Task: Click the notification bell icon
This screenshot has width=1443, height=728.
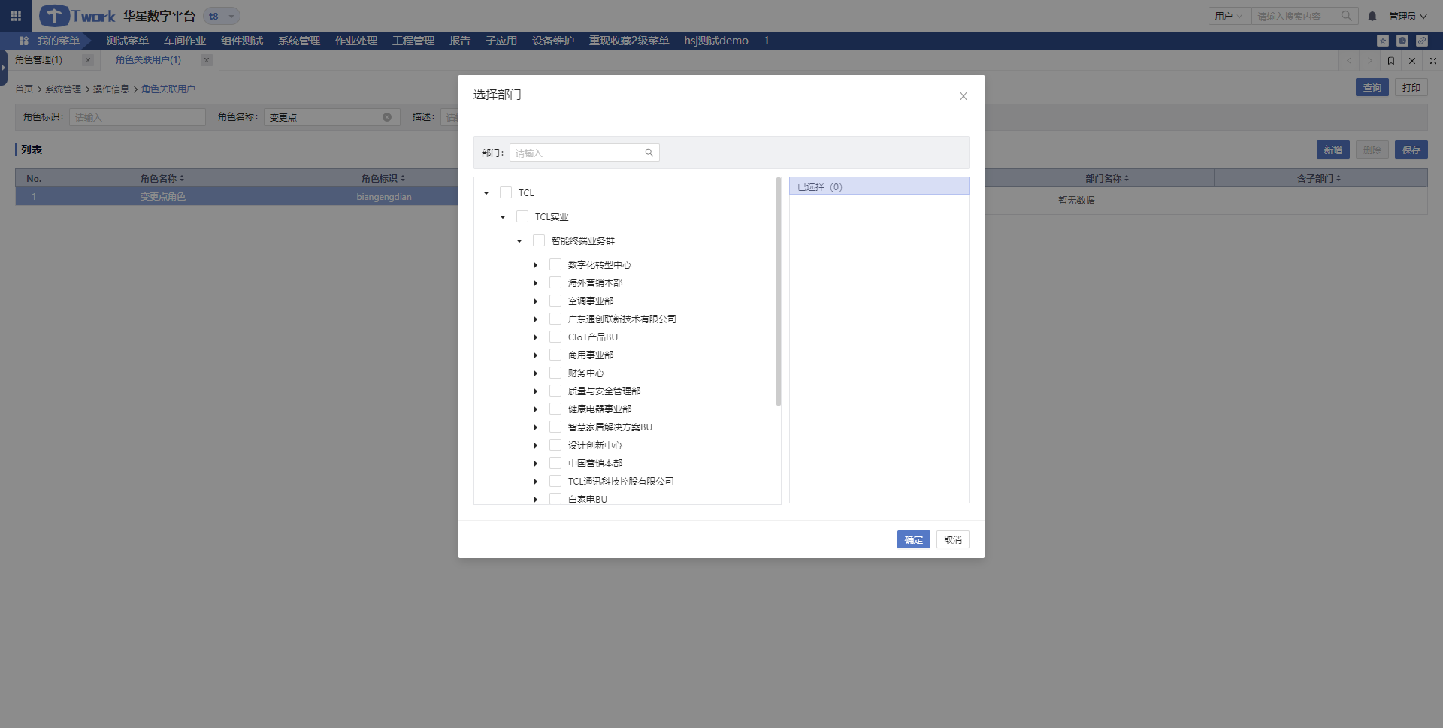Action: 1372,16
